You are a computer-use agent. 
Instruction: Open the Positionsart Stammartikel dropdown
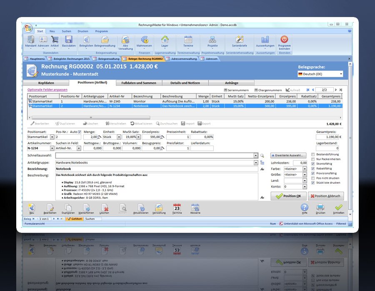52,137
